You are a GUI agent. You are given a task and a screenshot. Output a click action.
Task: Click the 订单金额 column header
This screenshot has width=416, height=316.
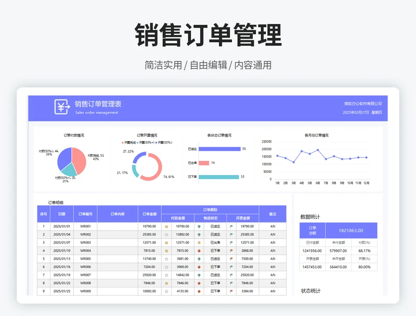click(150, 214)
